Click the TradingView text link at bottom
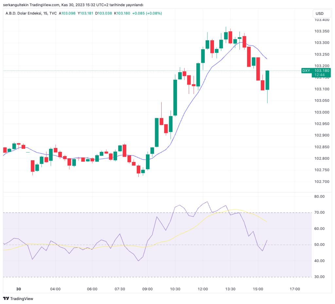This screenshot has height=304, width=335. click(22, 298)
